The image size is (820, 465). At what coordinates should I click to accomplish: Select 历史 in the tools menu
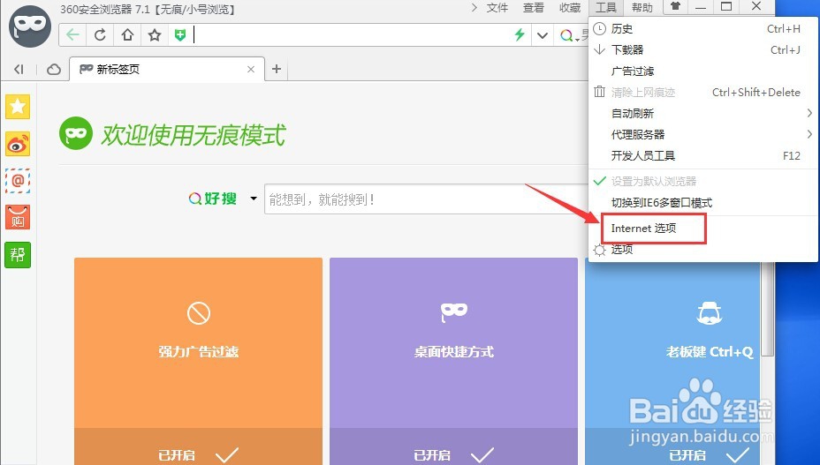pyautogui.click(x=702, y=29)
